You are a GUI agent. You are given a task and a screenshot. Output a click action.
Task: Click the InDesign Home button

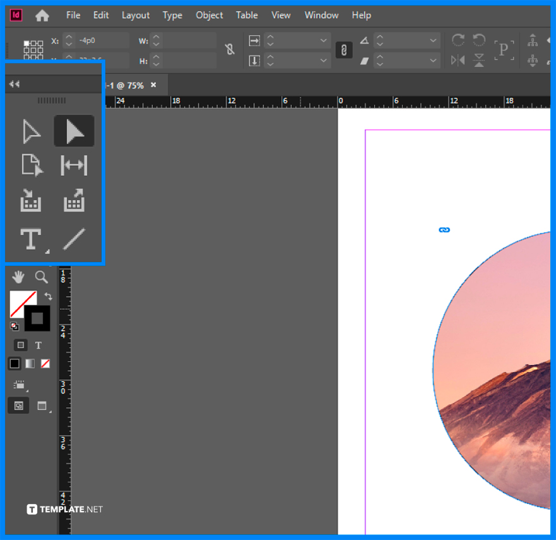point(42,15)
